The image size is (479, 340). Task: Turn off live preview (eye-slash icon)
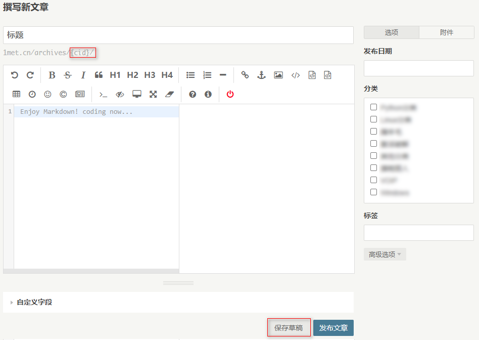click(x=120, y=94)
